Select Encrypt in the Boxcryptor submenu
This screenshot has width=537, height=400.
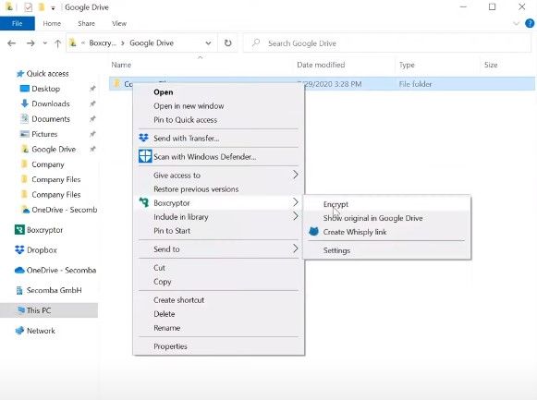point(336,204)
